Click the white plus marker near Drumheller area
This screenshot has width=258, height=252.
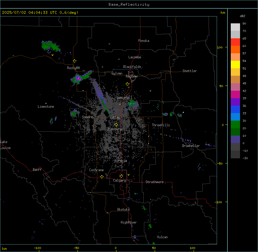183,112
